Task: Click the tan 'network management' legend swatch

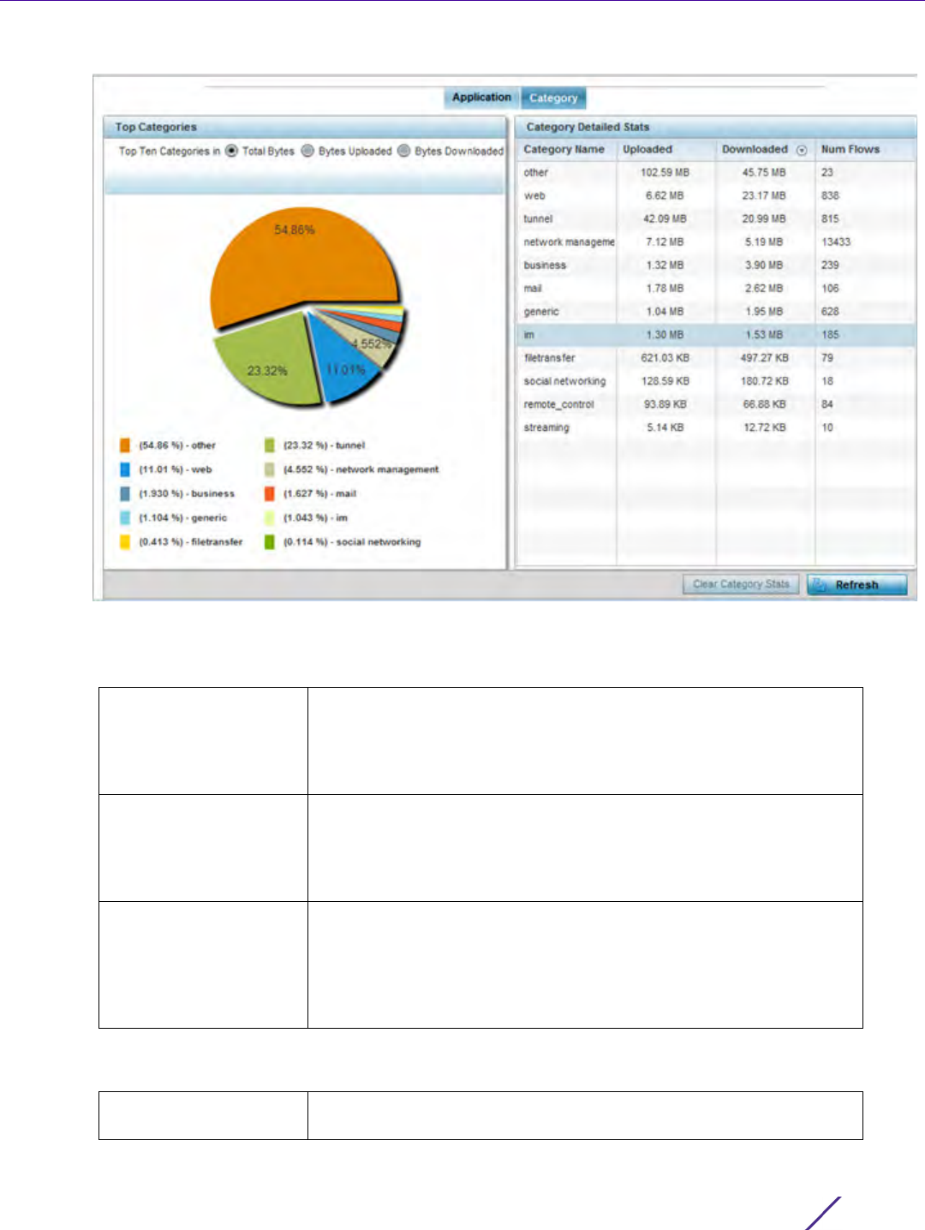Action: pyautogui.click(x=270, y=469)
